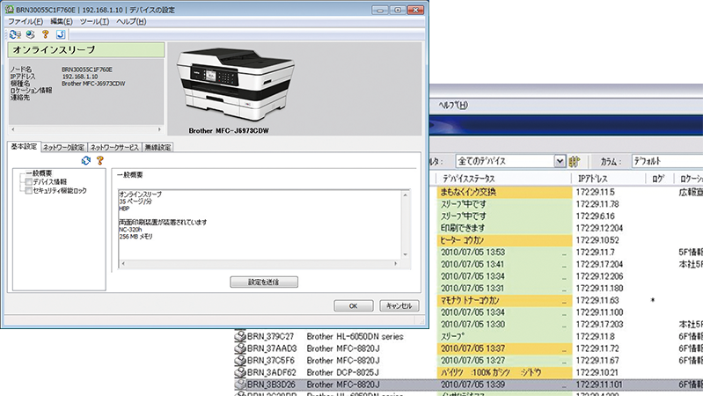This screenshot has width=703, height=396.
Task: Click scroll up arrow of summary text box
Action: [406, 194]
